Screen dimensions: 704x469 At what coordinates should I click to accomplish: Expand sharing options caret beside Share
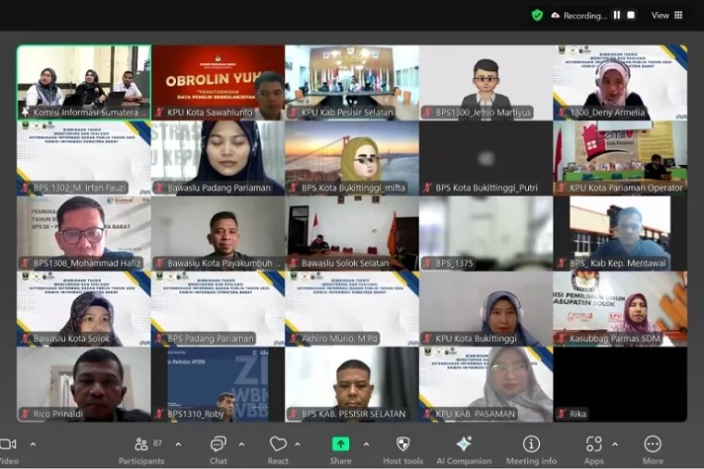367,444
